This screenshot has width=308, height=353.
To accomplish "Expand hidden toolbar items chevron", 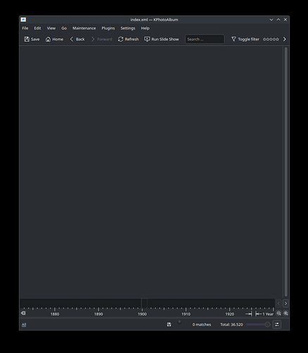I will tap(285, 39).
